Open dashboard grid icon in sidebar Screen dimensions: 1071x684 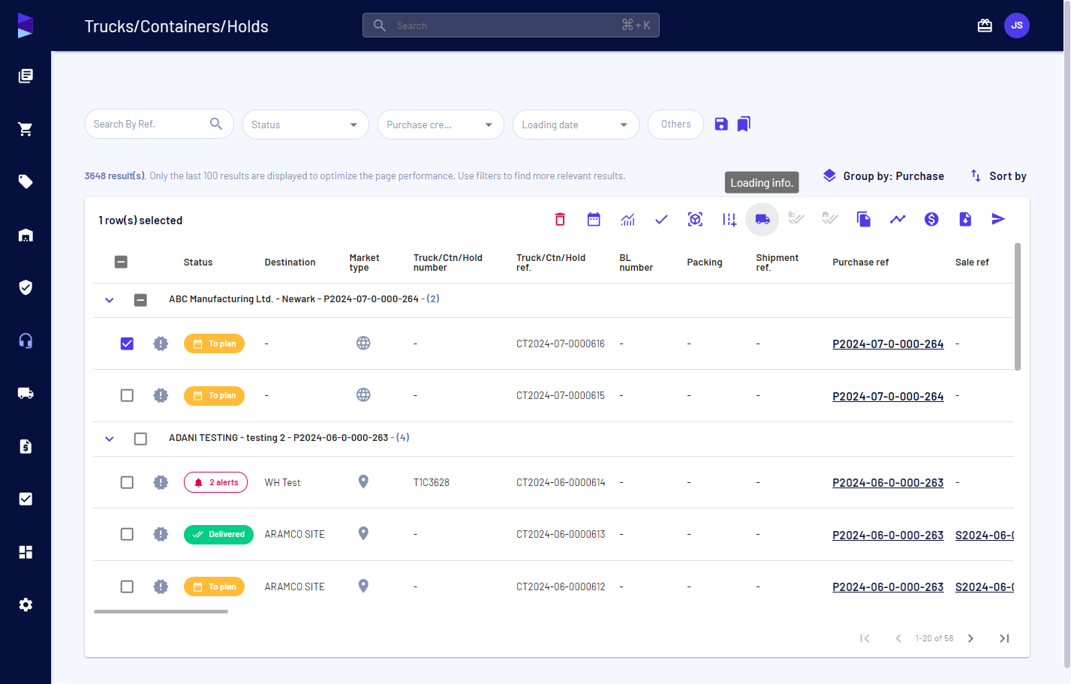point(26,552)
